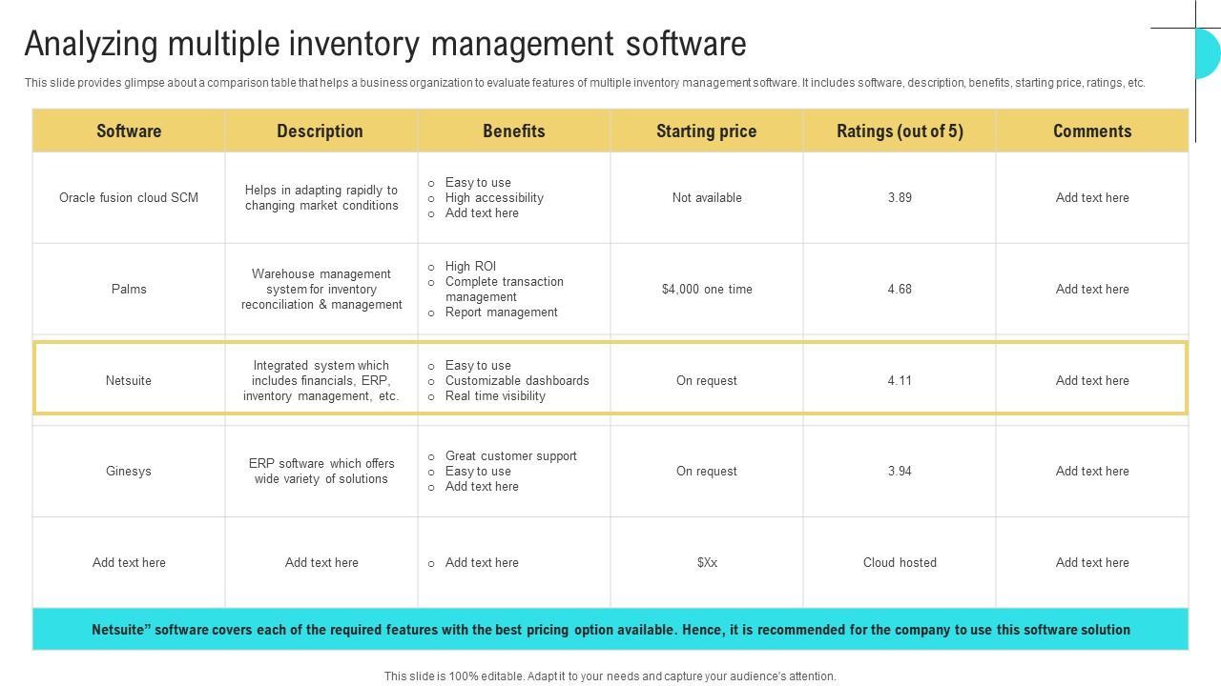Click the On request price in Ginesys row
Viewport: 1221px width, 686px height.
pyautogui.click(x=707, y=472)
